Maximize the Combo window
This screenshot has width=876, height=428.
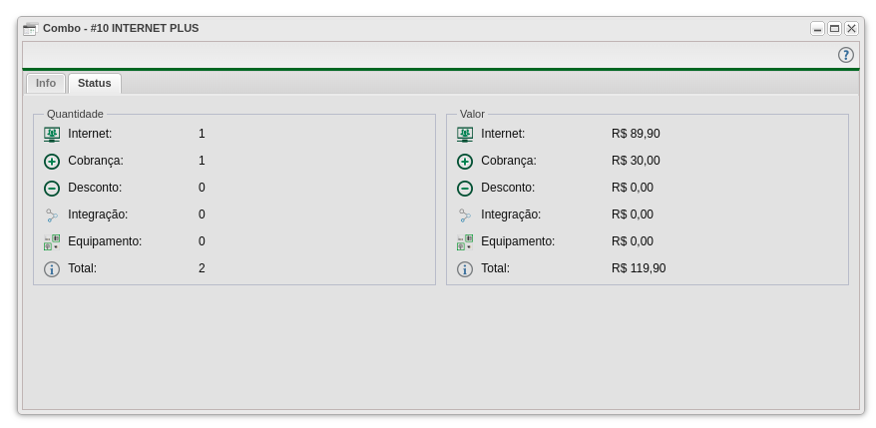tap(834, 29)
